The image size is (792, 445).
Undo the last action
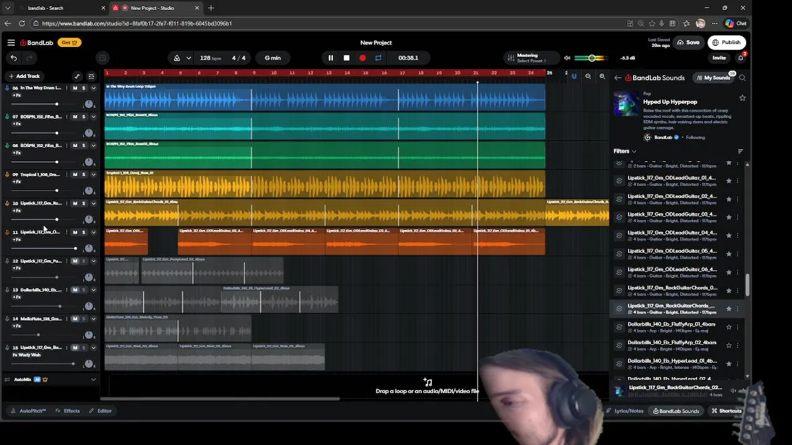coord(14,58)
